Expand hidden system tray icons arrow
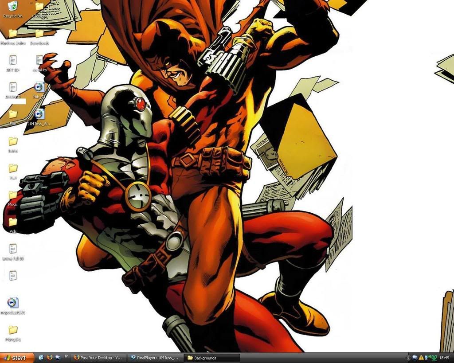Viewport: 454px width, 363px height. point(408,358)
